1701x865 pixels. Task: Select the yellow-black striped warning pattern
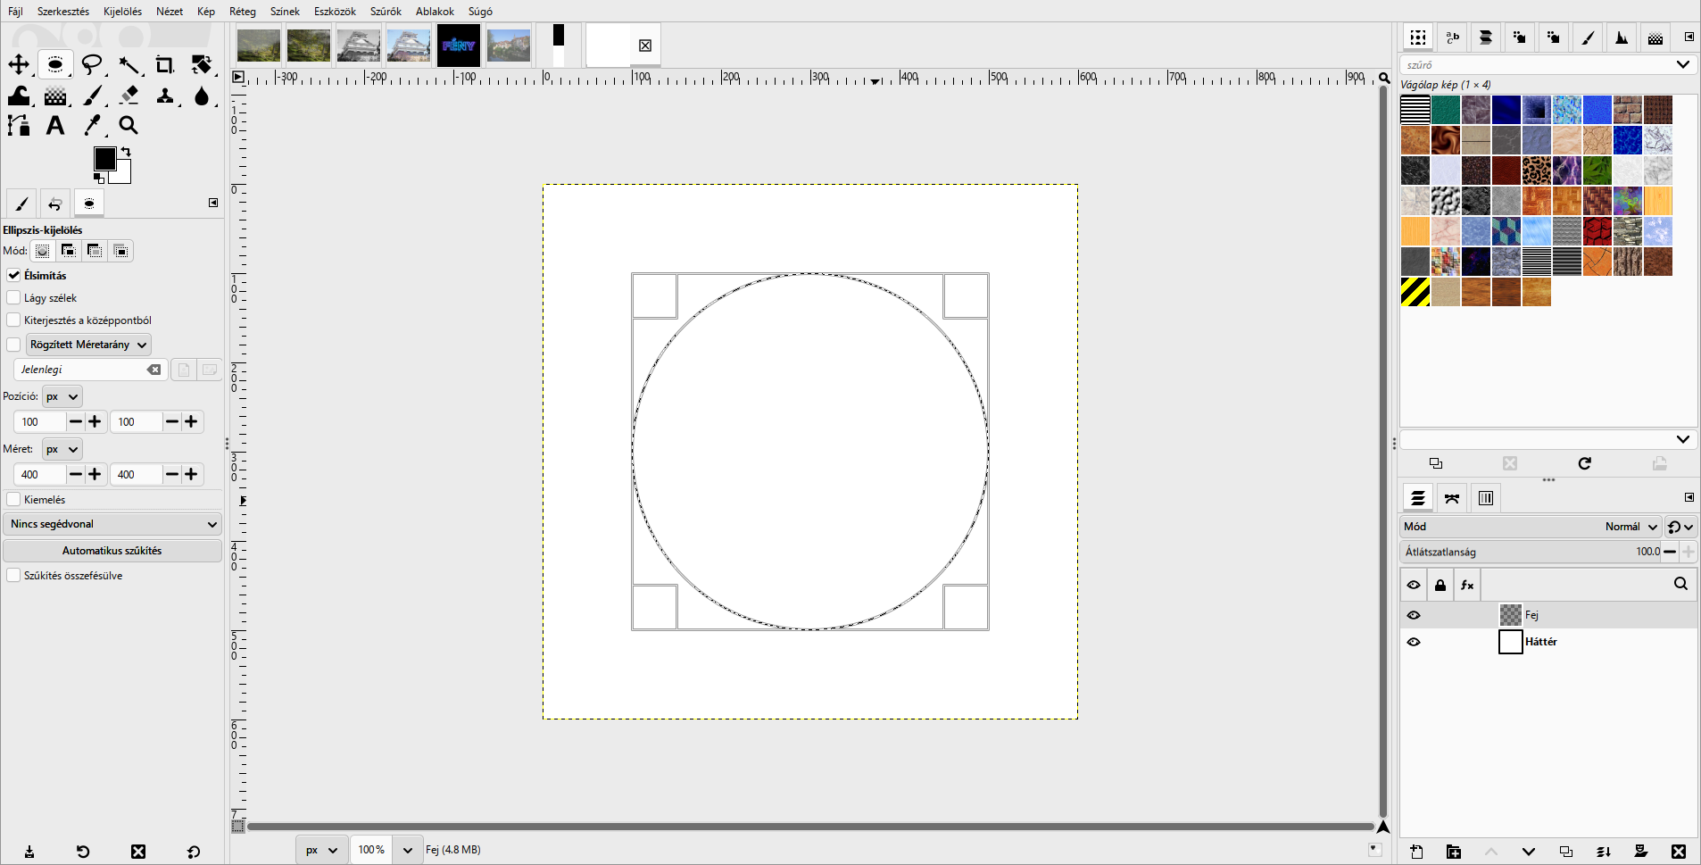1415,292
